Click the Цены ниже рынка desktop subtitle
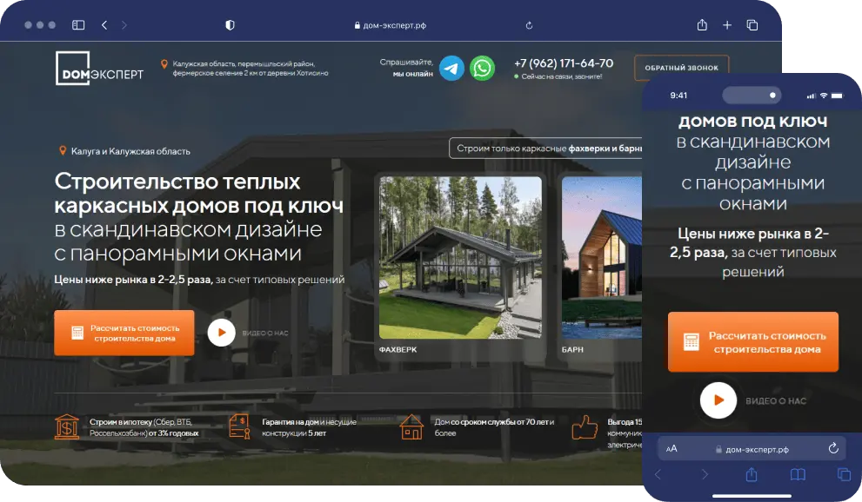This screenshot has height=502, width=862. click(199, 280)
